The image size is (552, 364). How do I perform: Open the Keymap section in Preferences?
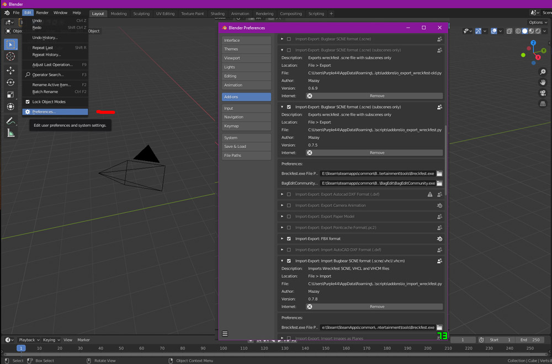(246, 126)
